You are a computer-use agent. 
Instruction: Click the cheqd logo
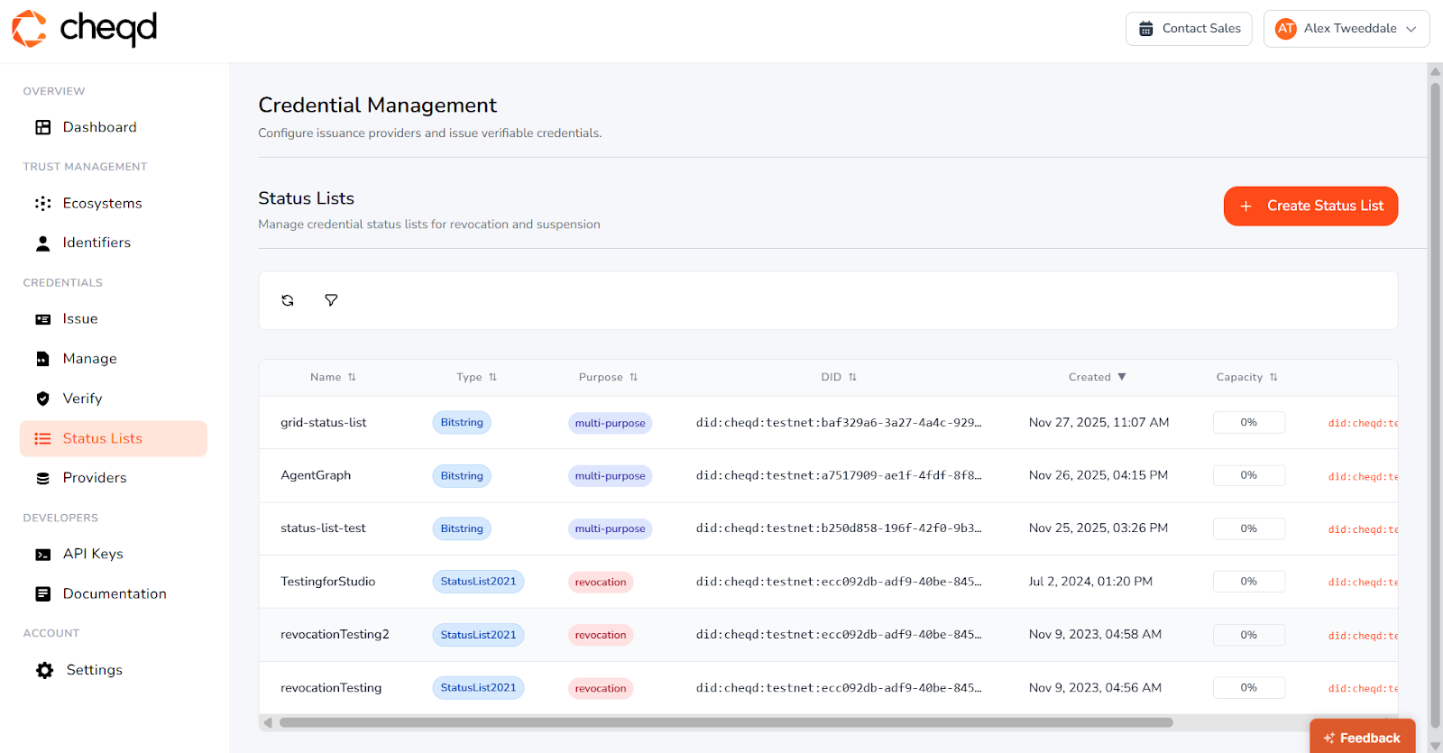85,29
